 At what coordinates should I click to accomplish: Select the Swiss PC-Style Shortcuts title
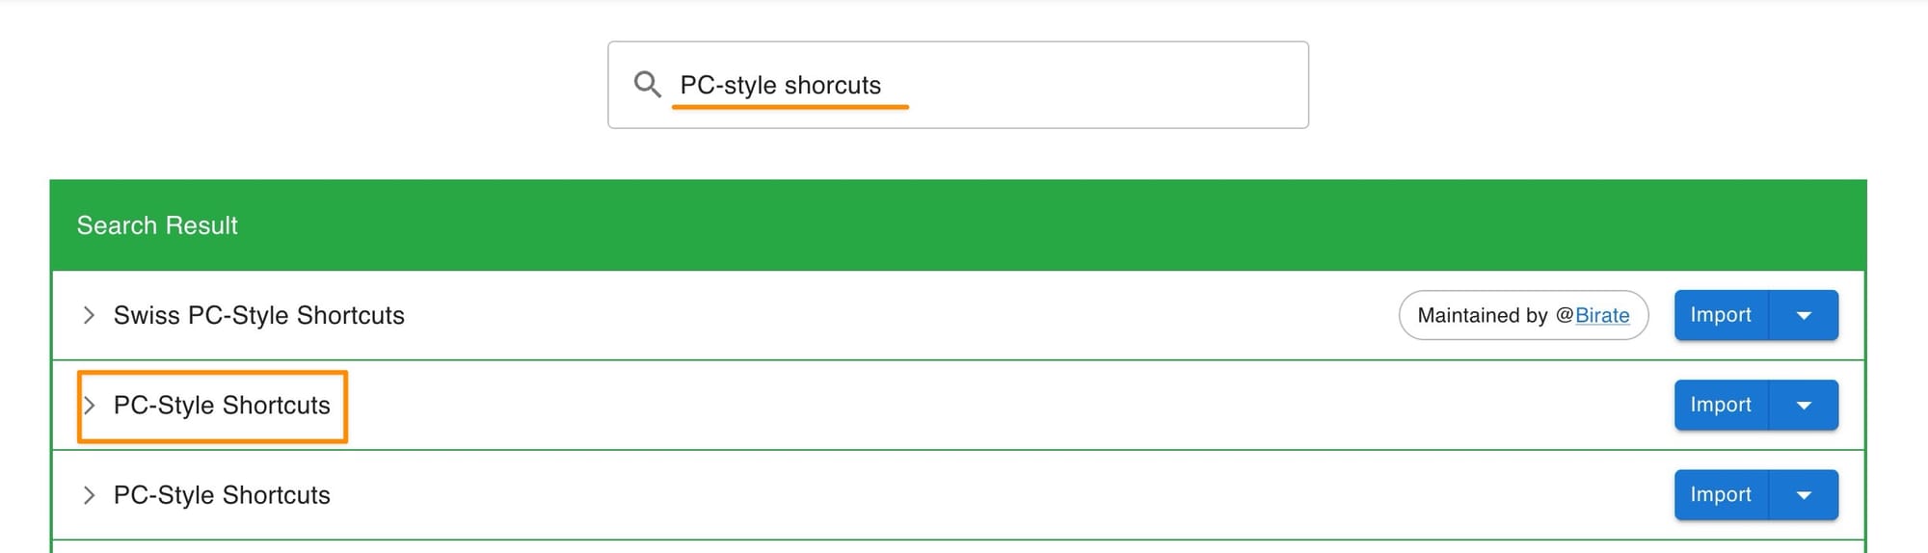coord(258,315)
